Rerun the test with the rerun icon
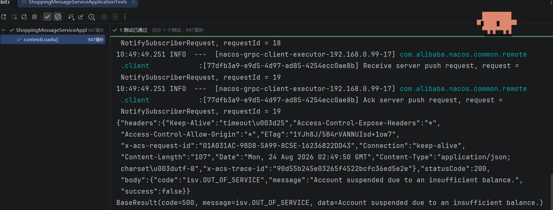This screenshot has height=210, width=553. (4, 17)
